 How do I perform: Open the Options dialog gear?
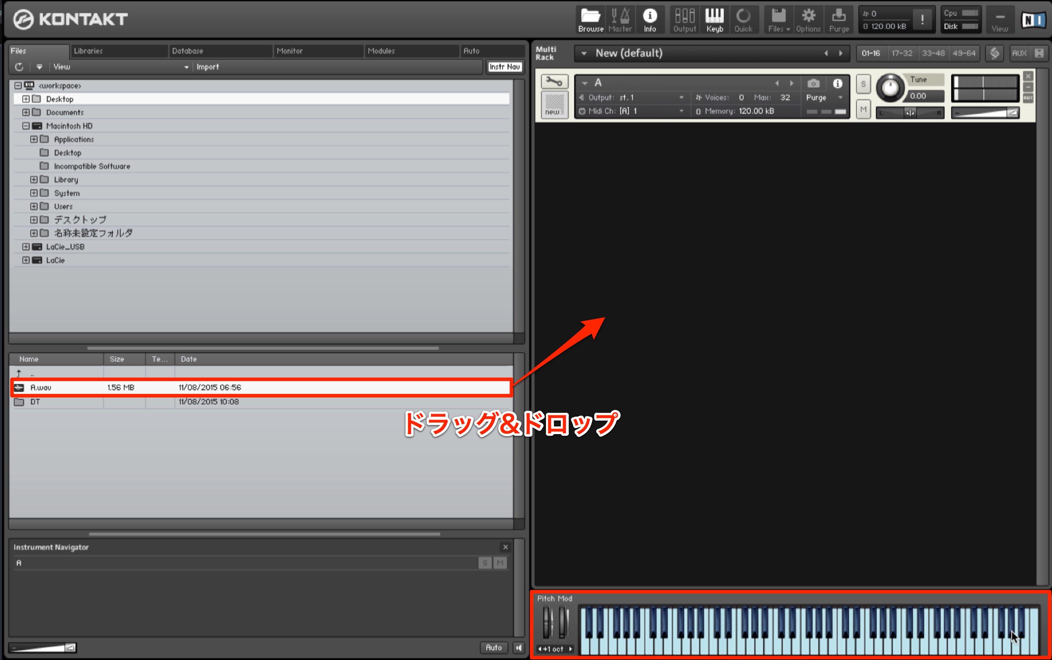808,20
